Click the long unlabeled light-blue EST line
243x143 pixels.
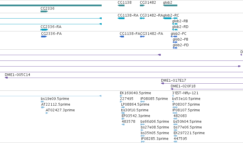click(51, 96)
